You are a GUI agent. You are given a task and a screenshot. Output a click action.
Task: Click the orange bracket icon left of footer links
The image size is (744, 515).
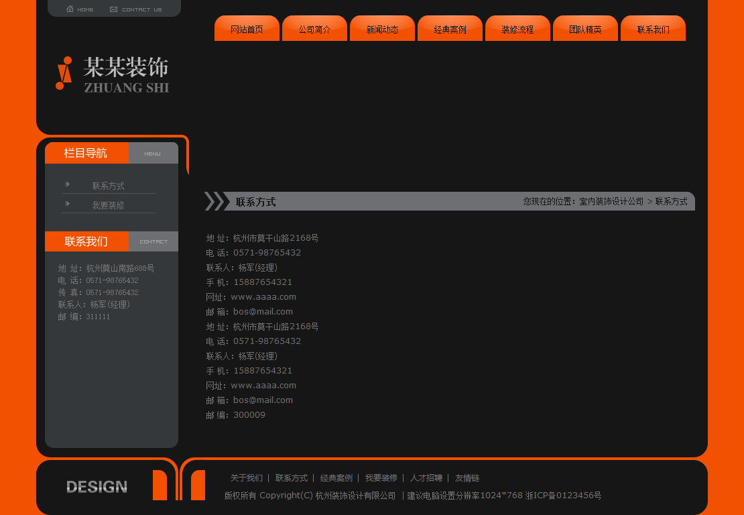[x=197, y=486]
